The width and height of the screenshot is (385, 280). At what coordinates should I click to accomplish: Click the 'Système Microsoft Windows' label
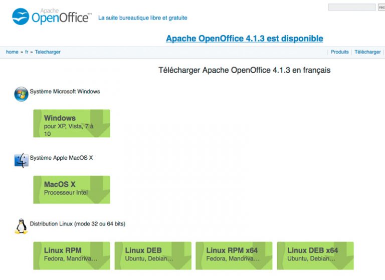pyautogui.click(x=65, y=92)
